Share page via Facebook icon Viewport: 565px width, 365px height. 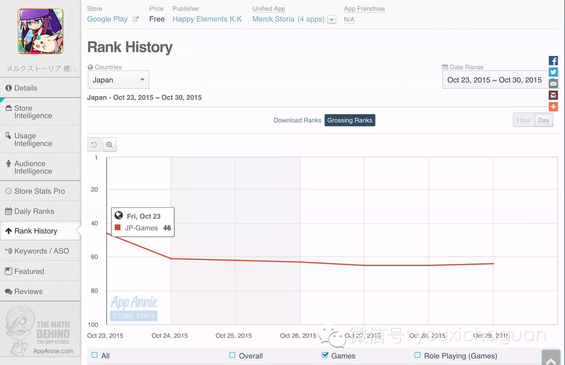pos(553,61)
